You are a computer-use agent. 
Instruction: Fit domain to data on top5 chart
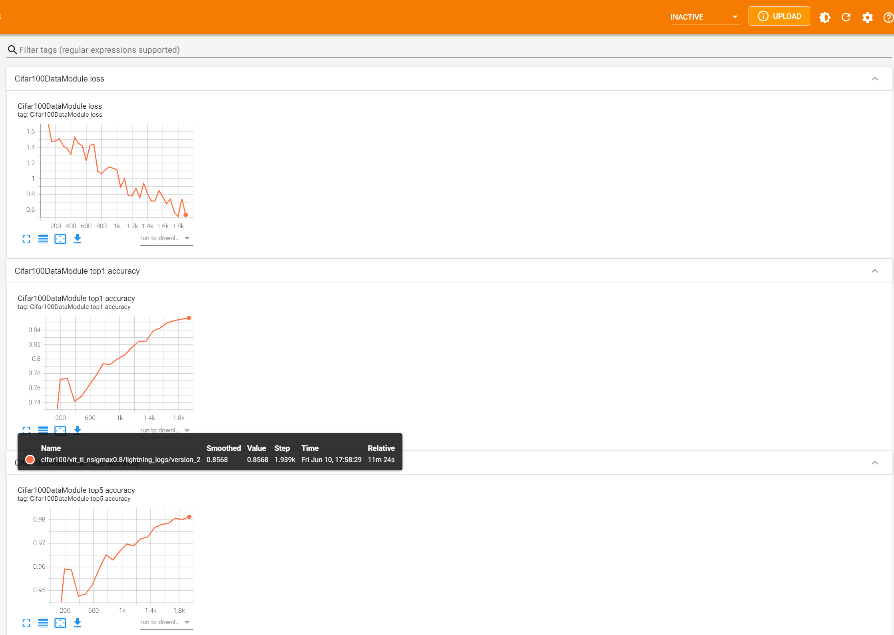pos(60,623)
